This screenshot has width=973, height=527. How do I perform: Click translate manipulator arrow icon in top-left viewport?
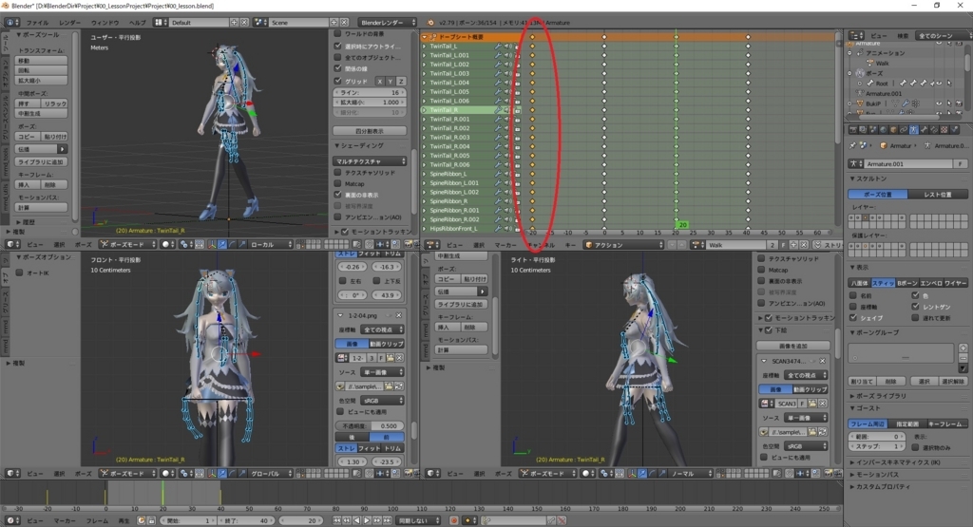tap(222, 244)
